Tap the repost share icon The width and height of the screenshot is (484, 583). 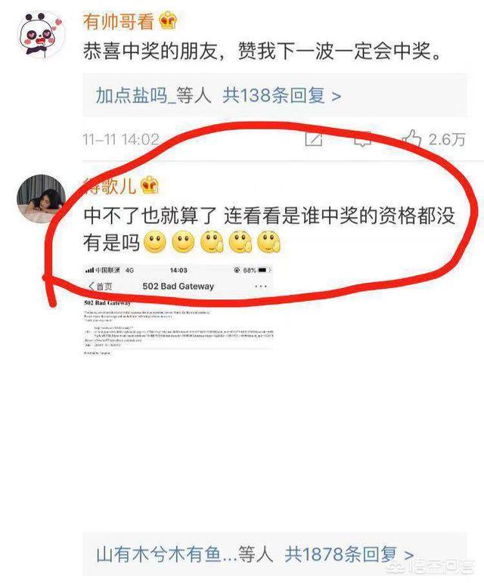(x=314, y=139)
